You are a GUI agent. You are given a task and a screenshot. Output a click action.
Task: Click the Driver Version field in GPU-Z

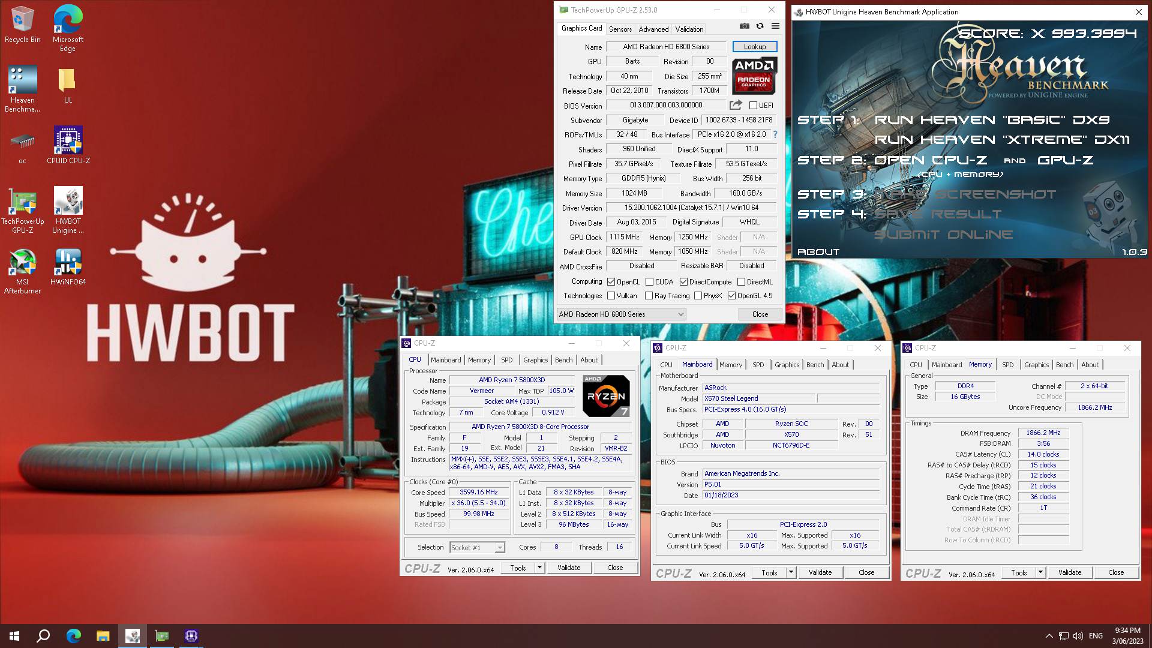coord(691,208)
